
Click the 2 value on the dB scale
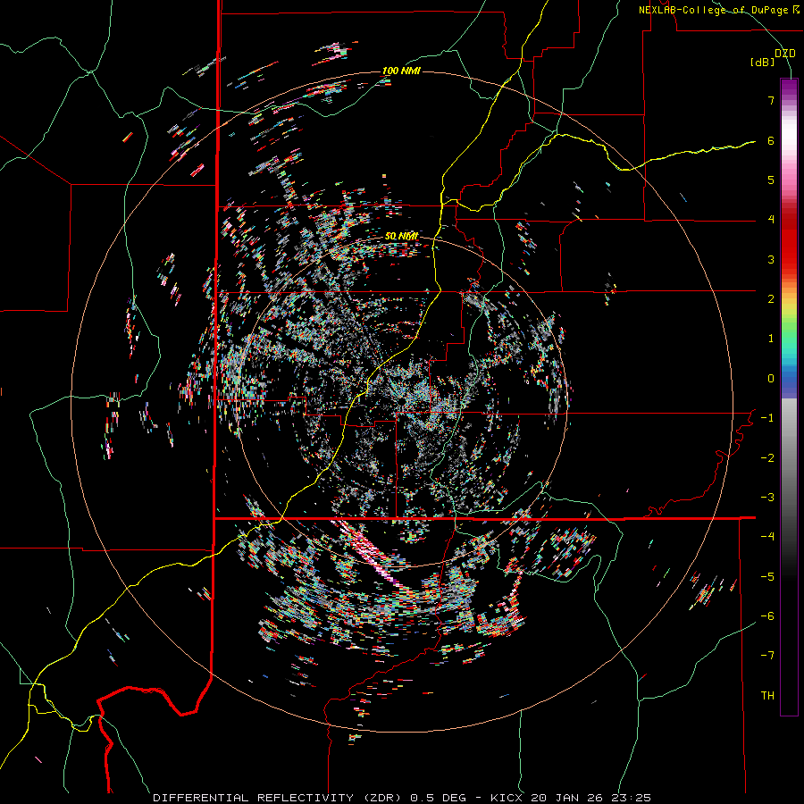point(771,299)
